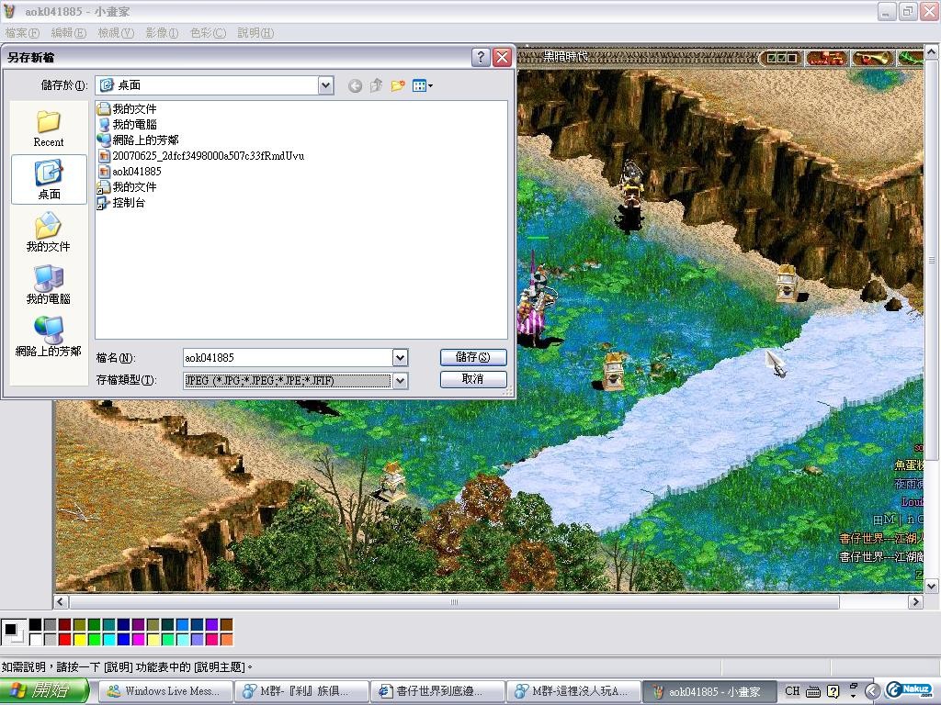Select 我的電腦 in the places bar

pos(49,285)
